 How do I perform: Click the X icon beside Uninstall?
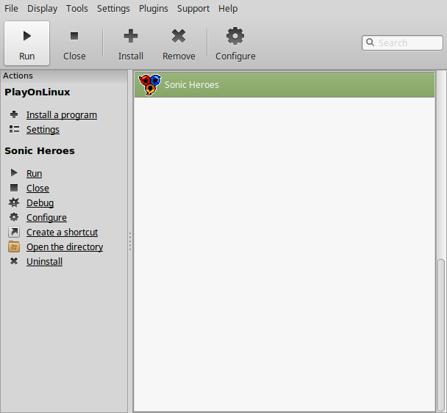pos(14,261)
